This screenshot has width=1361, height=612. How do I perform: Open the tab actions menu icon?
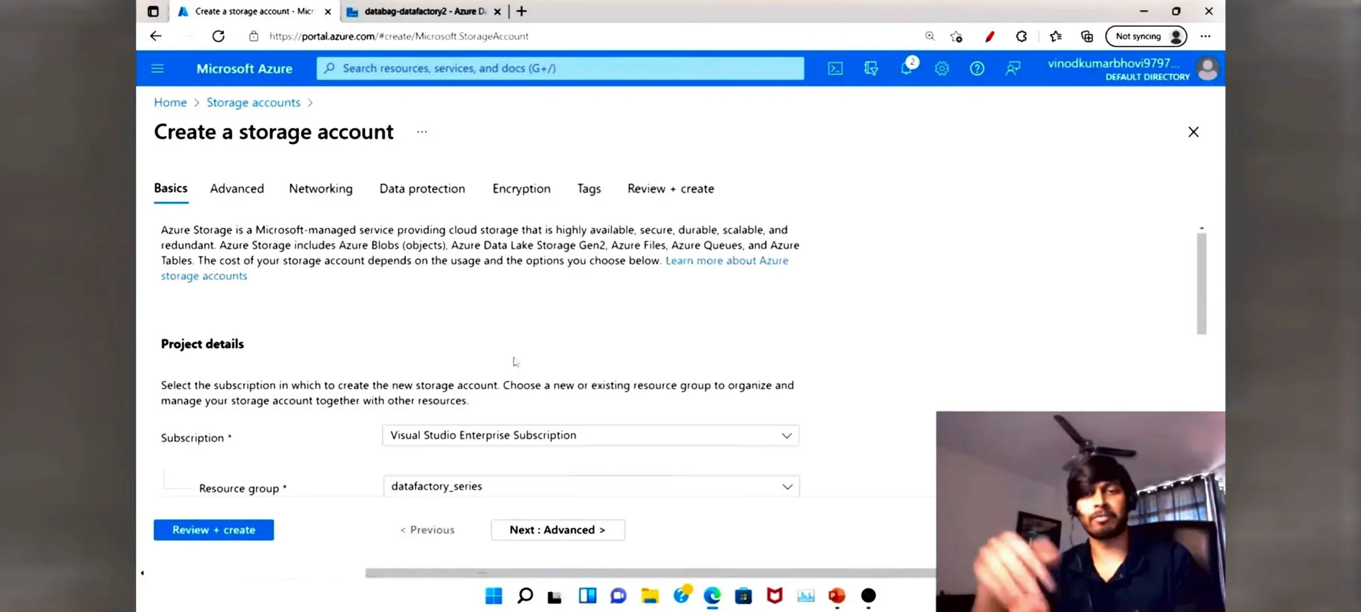click(153, 11)
